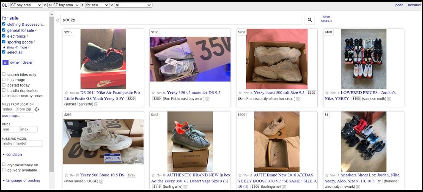Click the sidebar vertical scrollbar
The height and width of the screenshot is (192, 423).
tap(52, 94)
